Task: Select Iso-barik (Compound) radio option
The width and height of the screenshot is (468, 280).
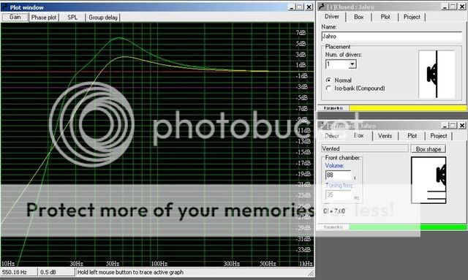Action: coord(328,88)
